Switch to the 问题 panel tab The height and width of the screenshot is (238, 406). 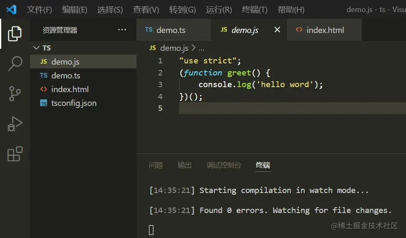coord(156,165)
